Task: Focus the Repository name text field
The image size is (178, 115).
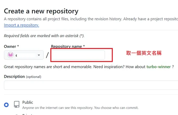Action: tap(78, 55)
